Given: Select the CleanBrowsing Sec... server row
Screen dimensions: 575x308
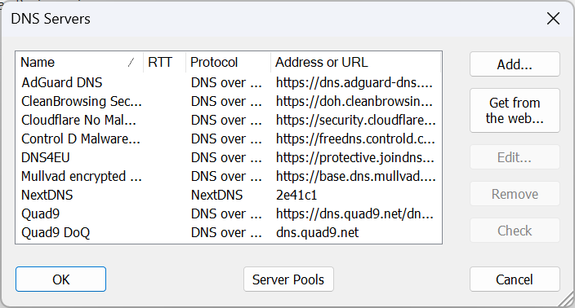Looking at the screenshot, I should point(229,101).
